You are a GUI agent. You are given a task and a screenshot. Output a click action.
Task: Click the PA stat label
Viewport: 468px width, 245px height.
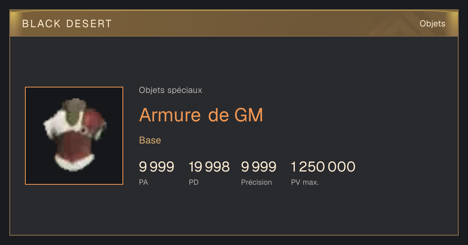(x=143, y=182)
